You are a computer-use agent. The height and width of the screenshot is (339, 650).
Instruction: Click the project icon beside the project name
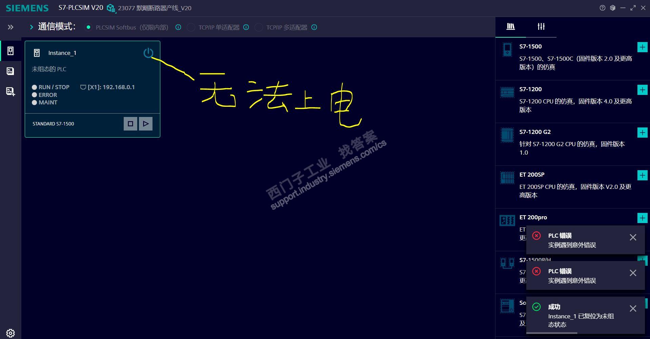[x=111, y=8]
